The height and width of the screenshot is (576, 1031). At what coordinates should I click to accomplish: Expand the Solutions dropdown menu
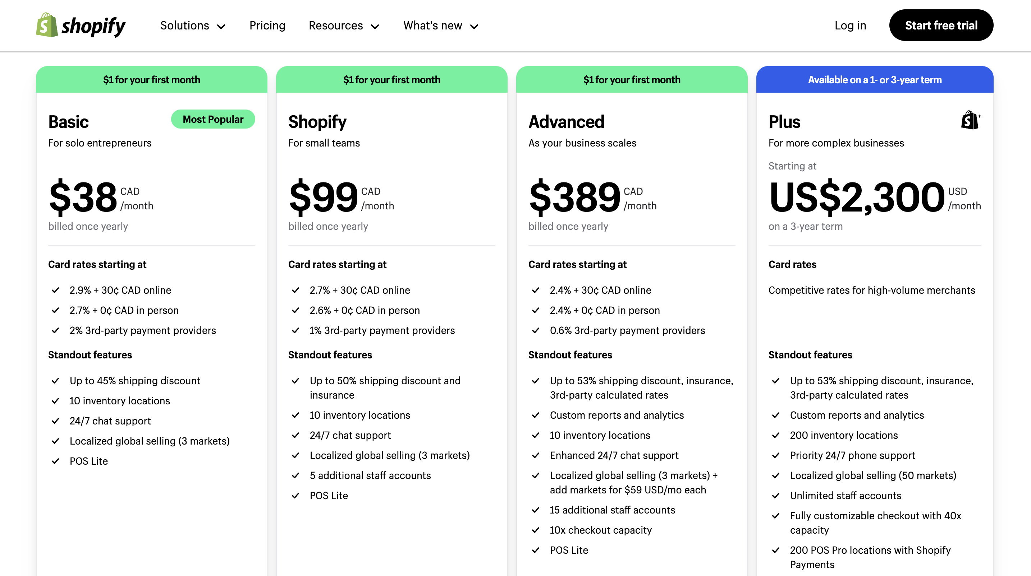193,25
